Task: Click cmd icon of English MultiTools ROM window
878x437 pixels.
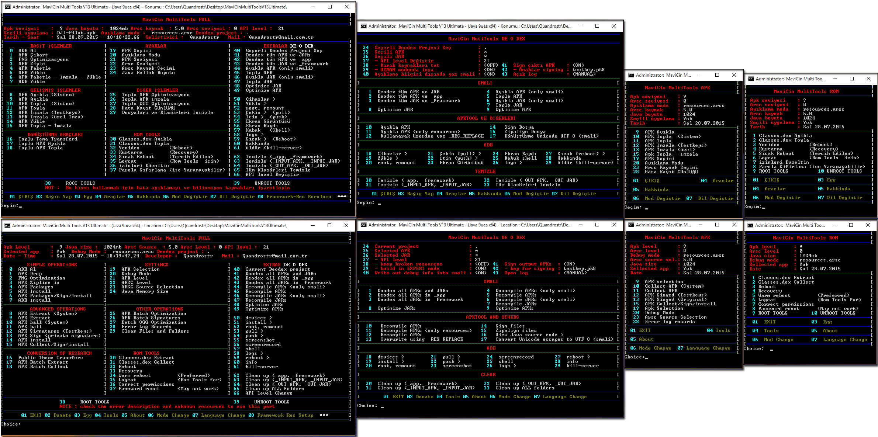Action: point(750,225)
